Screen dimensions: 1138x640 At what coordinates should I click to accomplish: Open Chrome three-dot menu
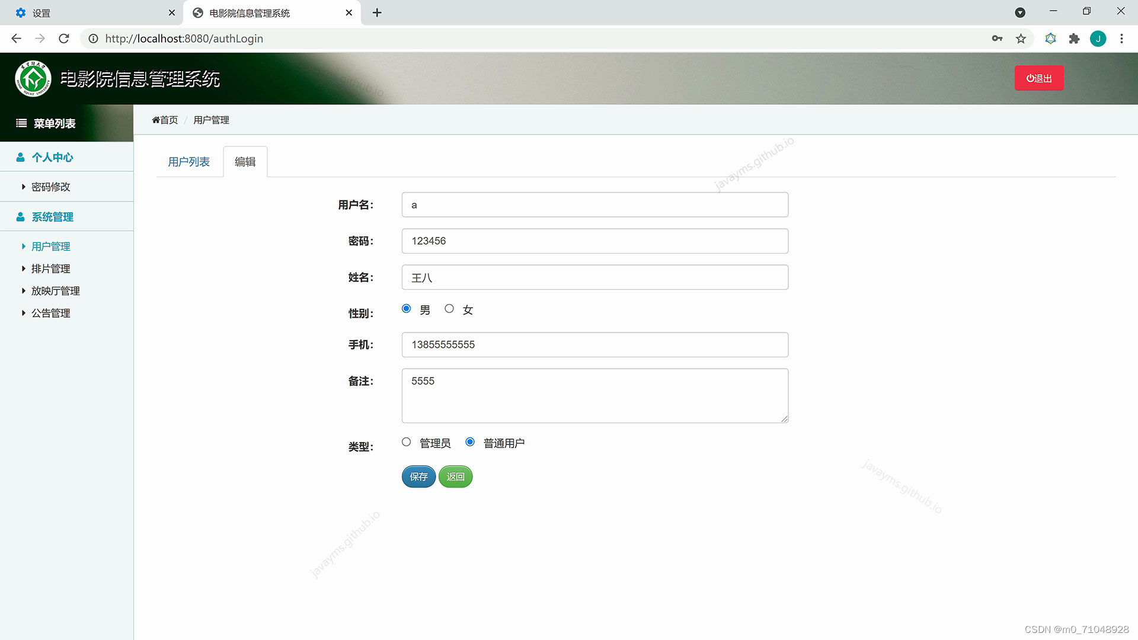point(1121,39)
